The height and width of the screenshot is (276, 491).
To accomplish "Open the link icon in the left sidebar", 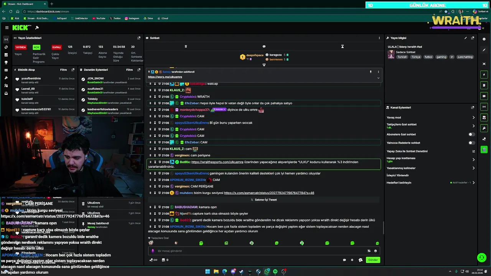I will (x=6, y=47).
